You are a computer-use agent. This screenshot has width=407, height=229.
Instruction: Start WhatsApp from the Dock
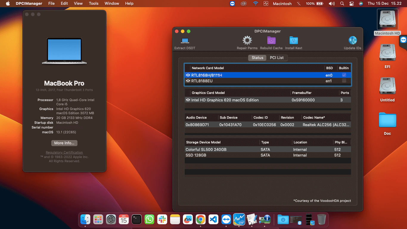(150, 219)
